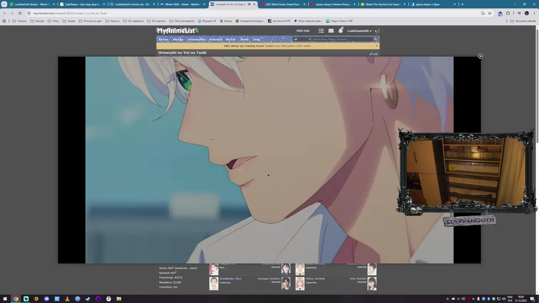Switch to Watch The Terminal List tab
This screenshot has width=539, height=303.
pyautogui.click(x=383, y=4)
